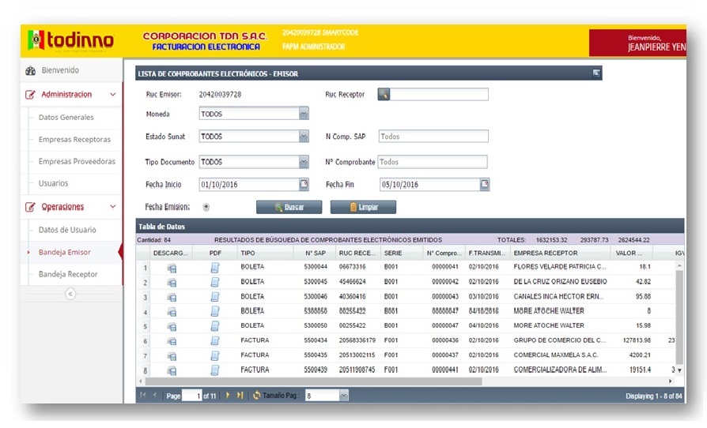
Task: Open the Tipo Documento dropdown
Action: tap(304, 162)
